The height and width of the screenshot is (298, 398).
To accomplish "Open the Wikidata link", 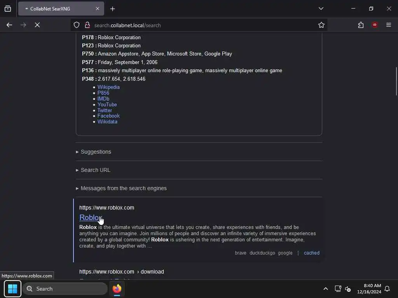I will click(x=107, y=121).
